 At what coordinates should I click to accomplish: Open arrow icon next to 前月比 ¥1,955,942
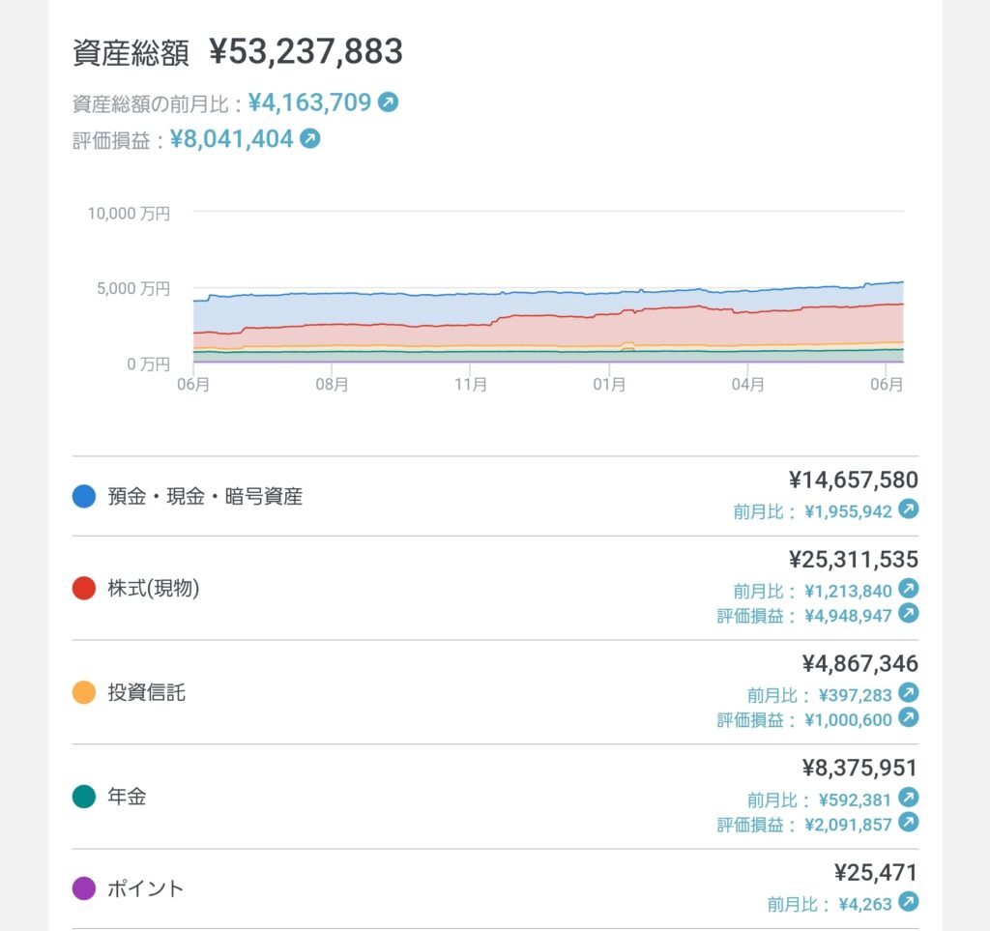[x=908, y=509]
